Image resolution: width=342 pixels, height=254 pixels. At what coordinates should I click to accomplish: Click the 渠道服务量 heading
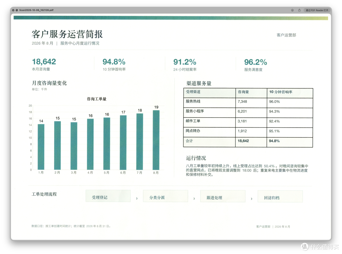pyautogui.click(x=199, y=83)
